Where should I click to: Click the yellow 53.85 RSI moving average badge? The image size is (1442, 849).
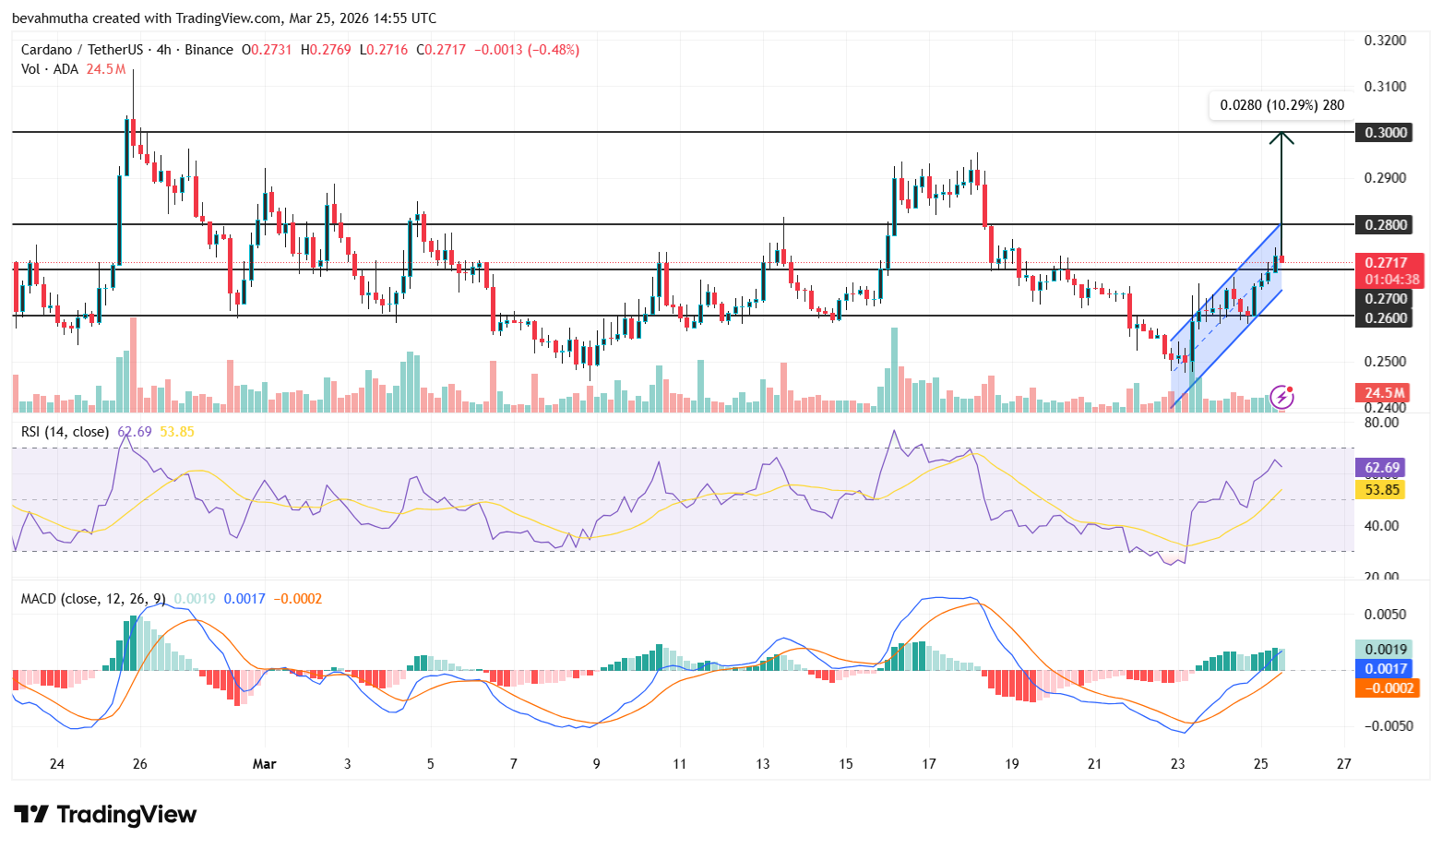pos(1379,490)
